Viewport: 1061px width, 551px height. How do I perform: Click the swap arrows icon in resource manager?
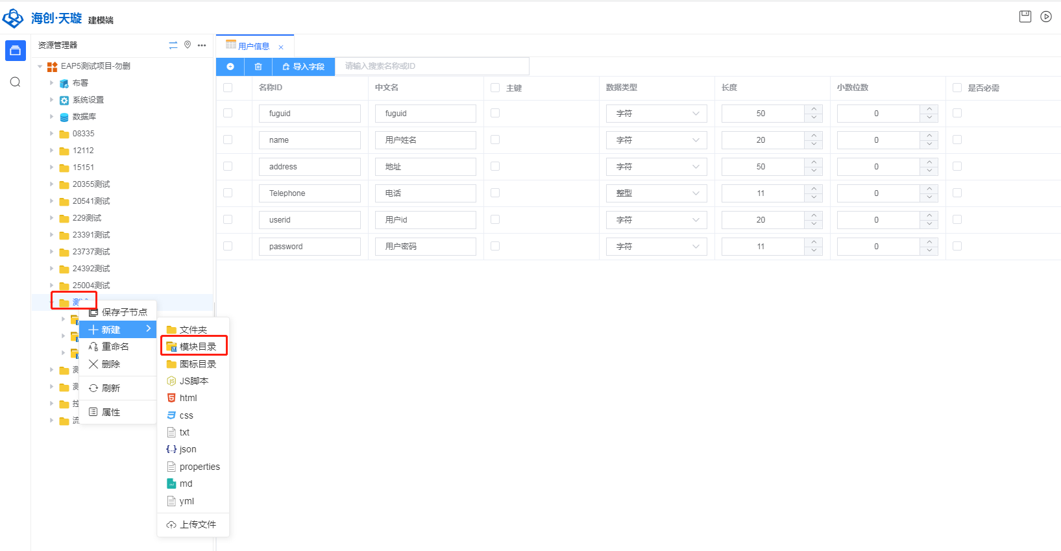(x=173, y=45)
